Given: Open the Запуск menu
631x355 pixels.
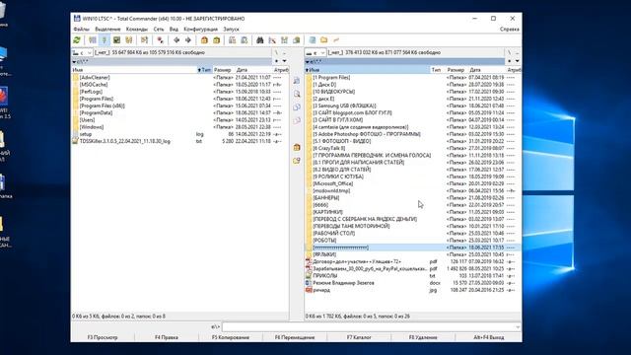Looking at the screenshot, I should 231,30.
